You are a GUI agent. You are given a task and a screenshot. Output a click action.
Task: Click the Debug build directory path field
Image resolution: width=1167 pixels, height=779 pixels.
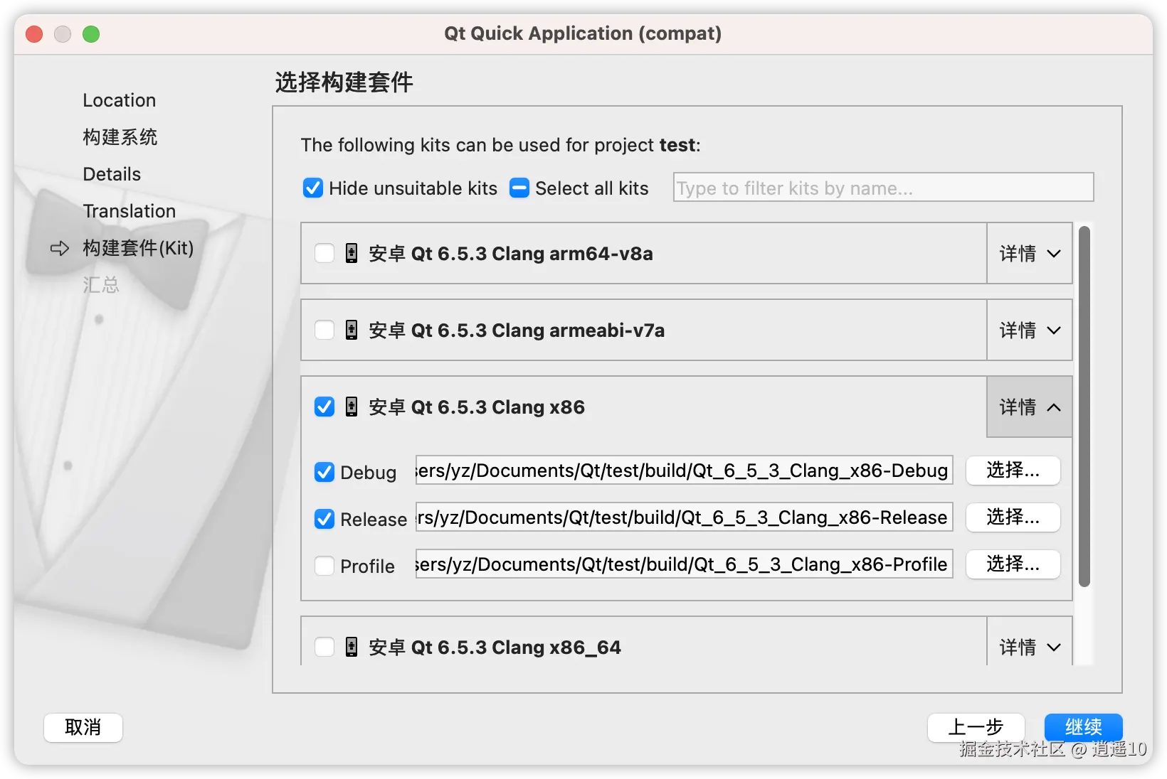click(685, 471)
